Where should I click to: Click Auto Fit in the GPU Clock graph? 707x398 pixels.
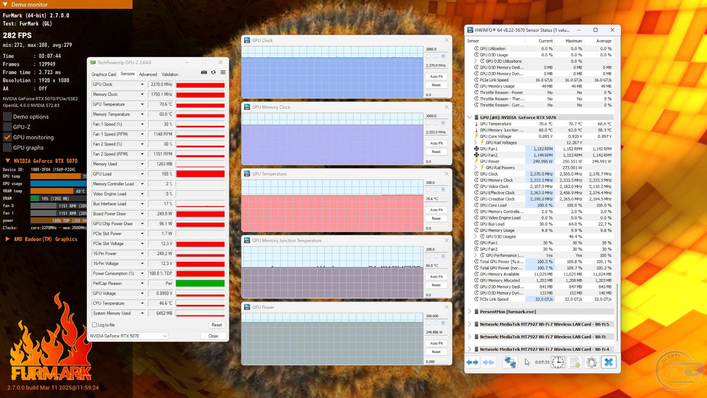pos(436,77)
